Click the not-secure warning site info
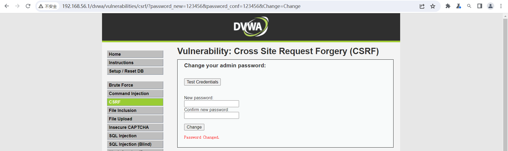 (x=48, y=6)
